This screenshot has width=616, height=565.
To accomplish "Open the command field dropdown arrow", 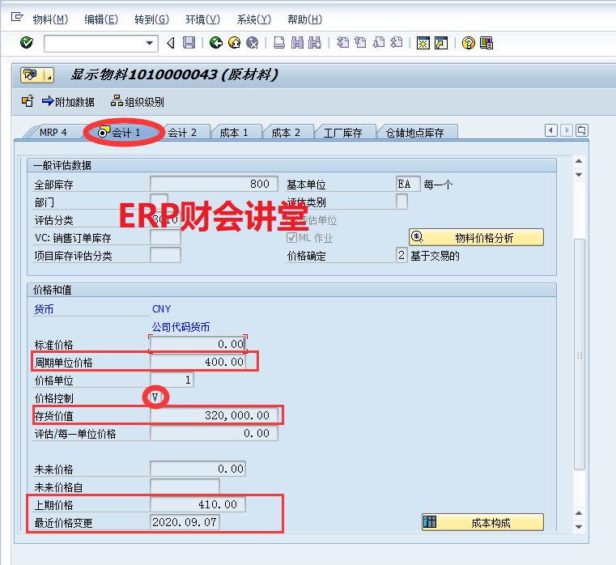I will 150,43.
